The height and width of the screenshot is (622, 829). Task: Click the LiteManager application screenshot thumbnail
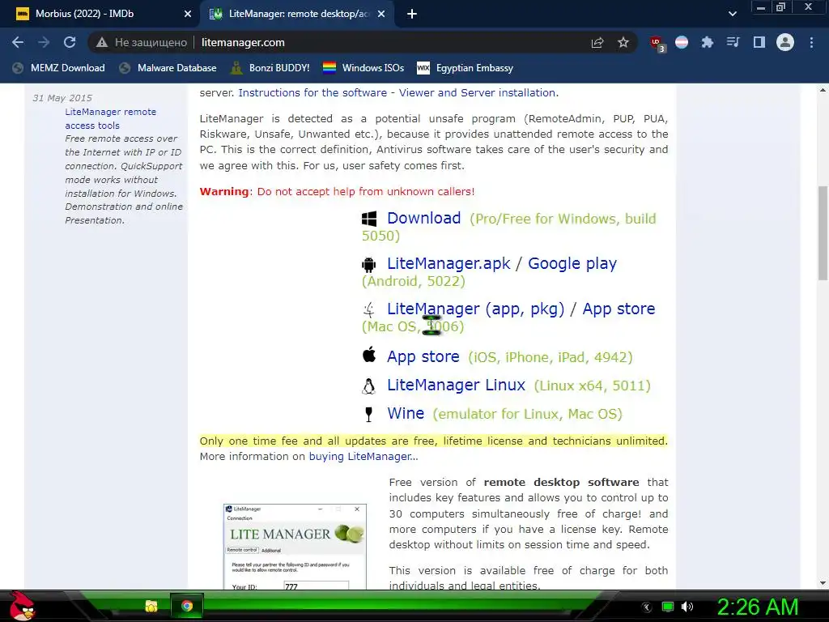(295, 547)
